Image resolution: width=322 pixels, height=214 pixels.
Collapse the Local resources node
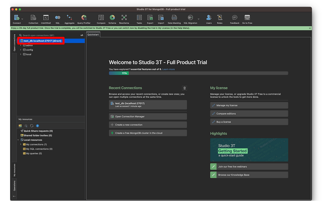pos(18,140)
